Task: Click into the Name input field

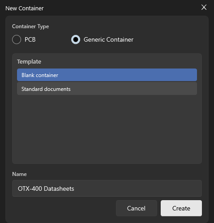Action: [x=107, y=189]
